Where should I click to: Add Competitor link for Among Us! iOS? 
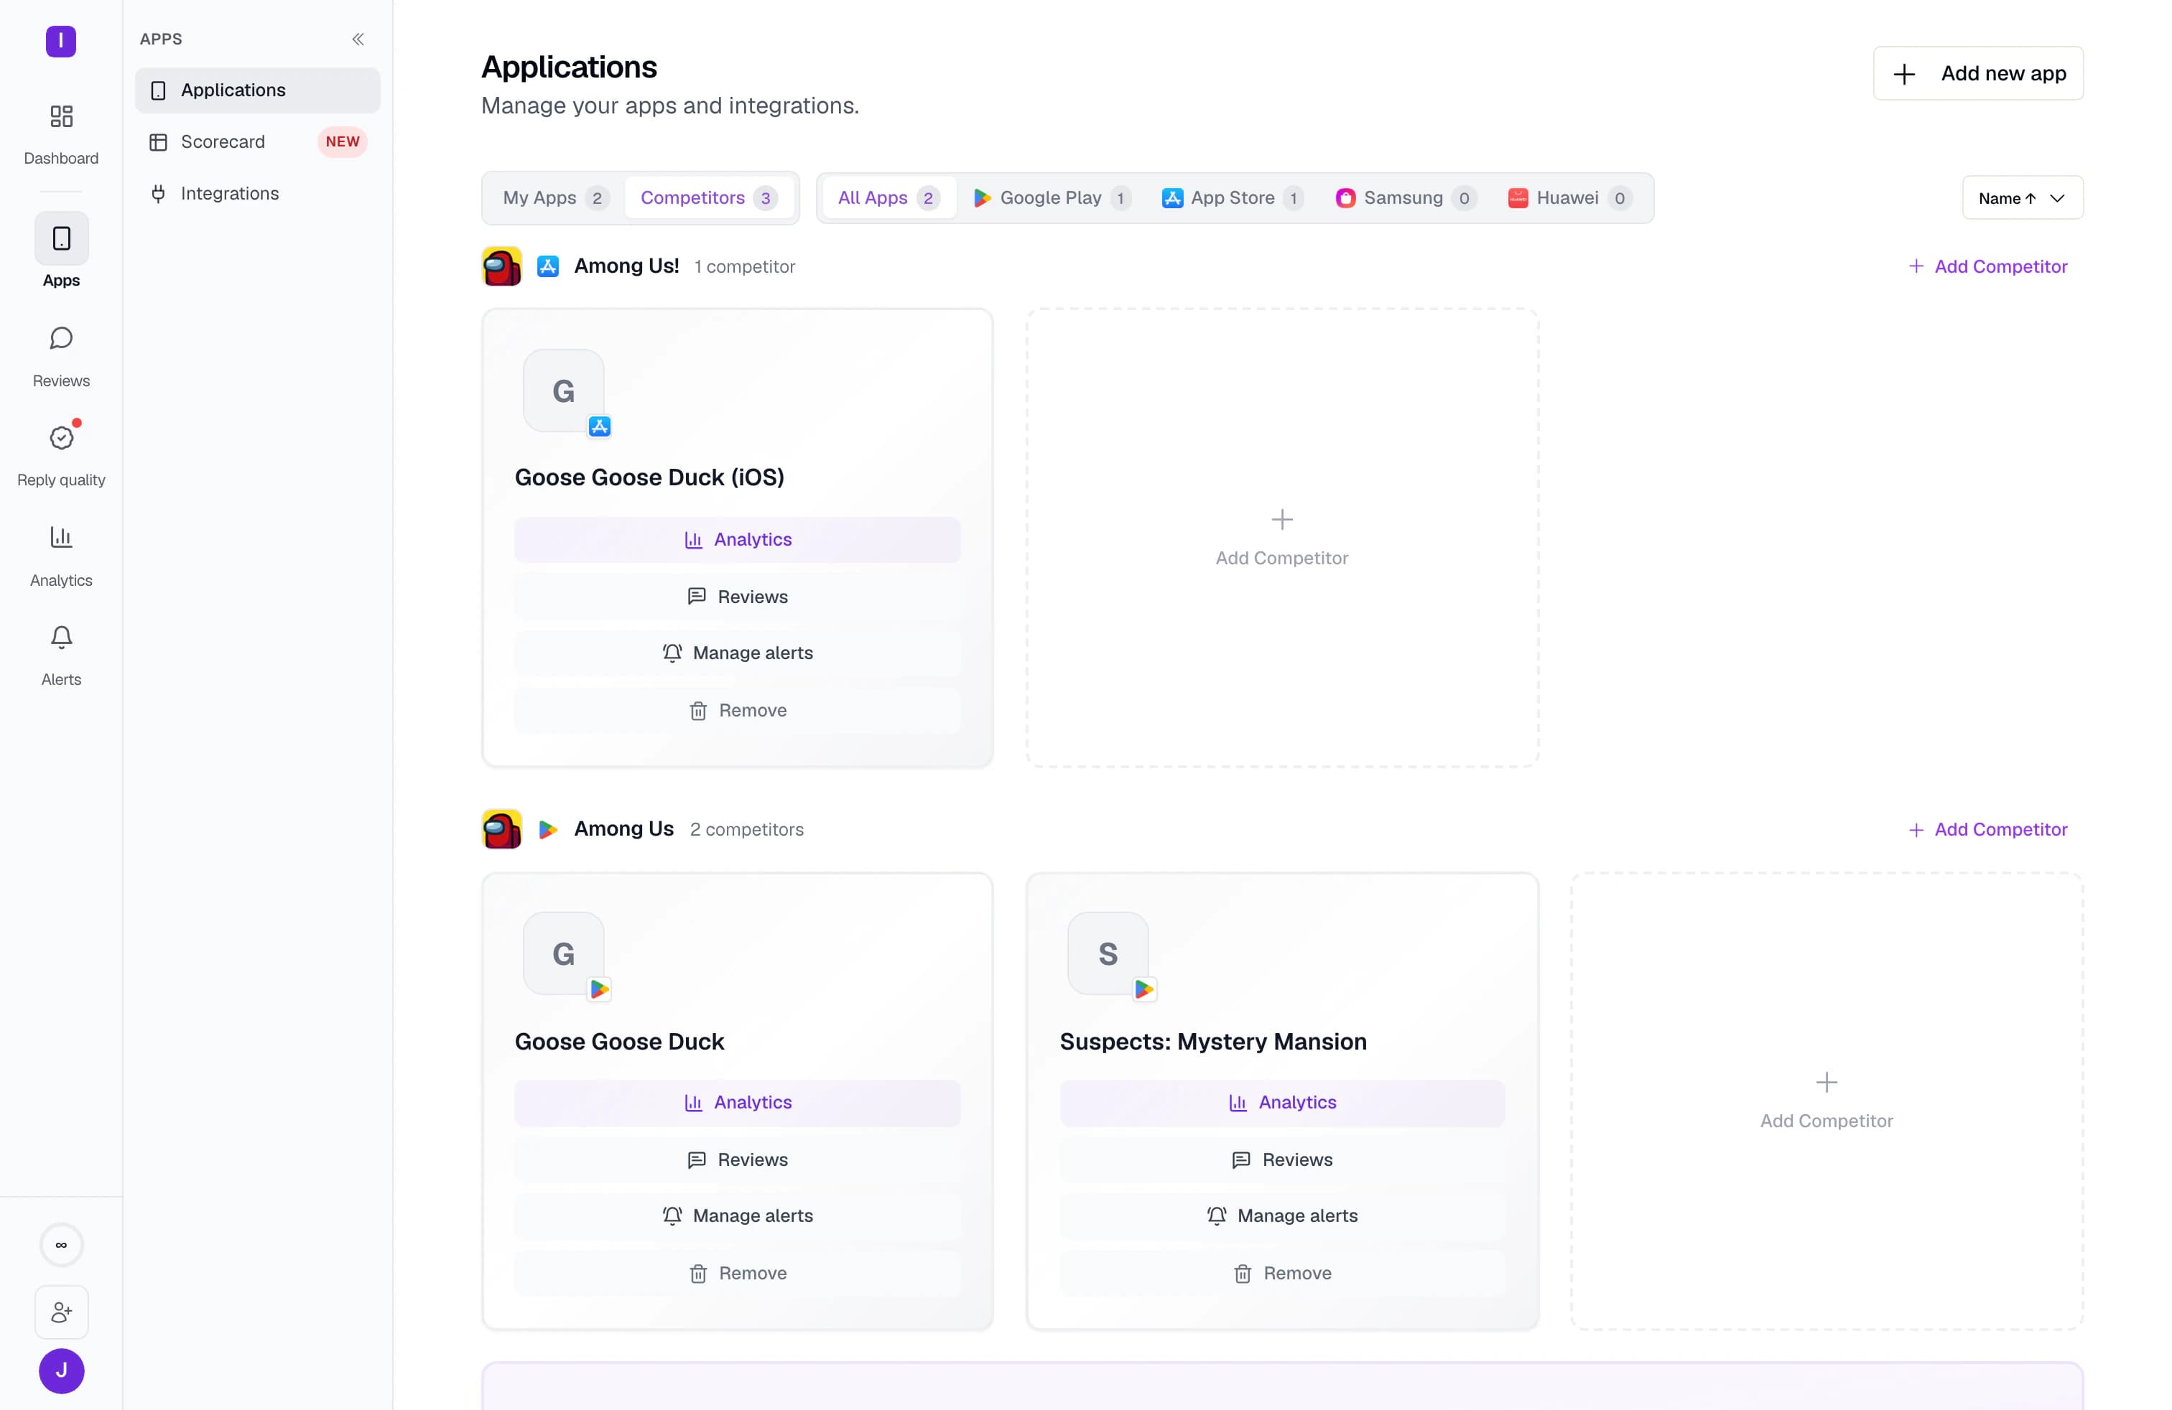pyautogui.click(x=1987, y=266)
